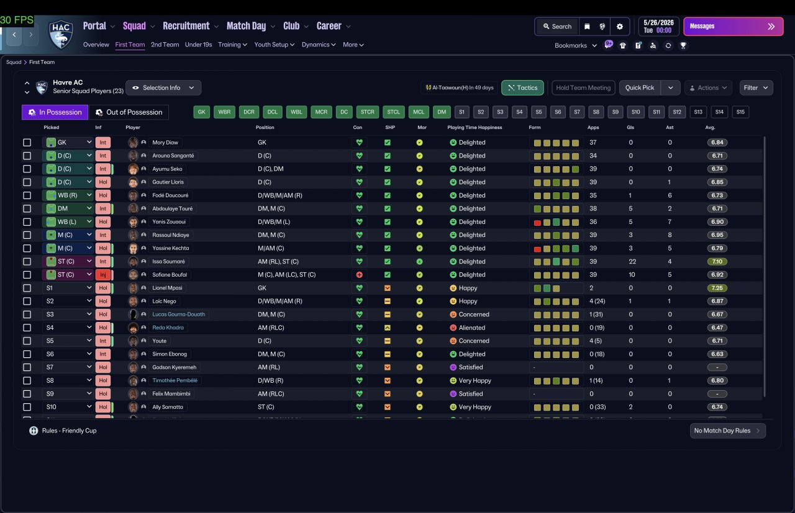
Task: Tick the checkbox for Issa Soumaré
Action: [27, 262]
